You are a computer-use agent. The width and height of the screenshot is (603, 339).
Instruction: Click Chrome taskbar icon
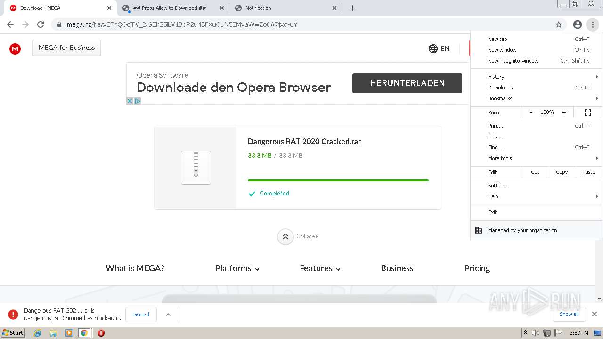click(x=84, y=333)
